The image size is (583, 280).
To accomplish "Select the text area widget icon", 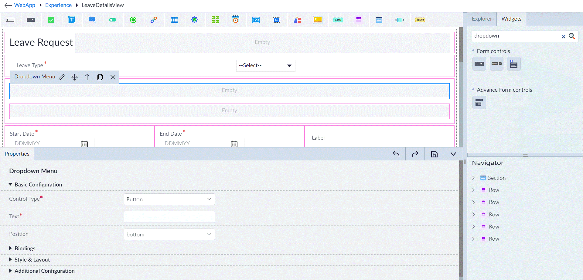I will coord(72,20).
